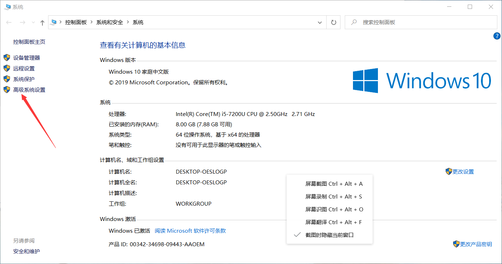Image resolution: width=502 pixels, height=264 pixels.
Task: Refresh the control panel address bar
Action: pos(333,22)
